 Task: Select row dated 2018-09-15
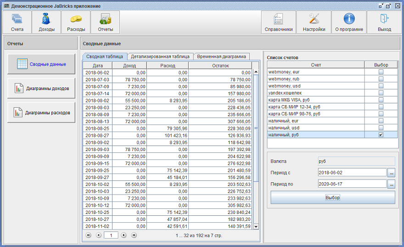(x=167, y=163)
